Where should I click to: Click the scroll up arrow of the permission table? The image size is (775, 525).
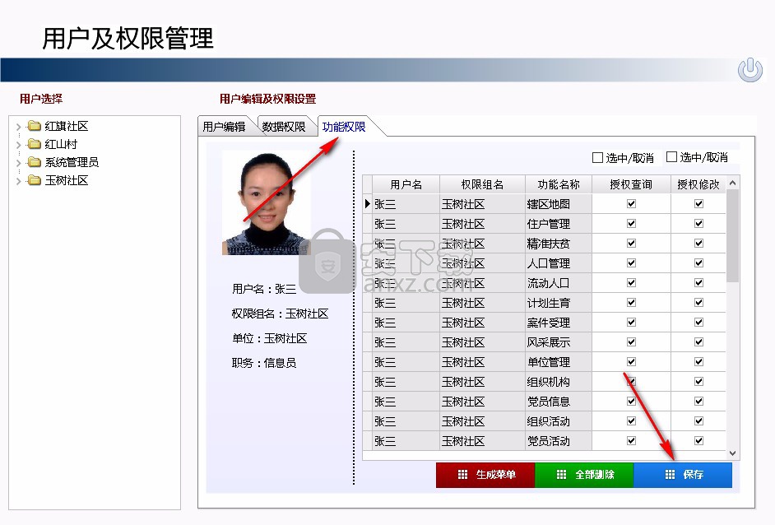[732, 183]
